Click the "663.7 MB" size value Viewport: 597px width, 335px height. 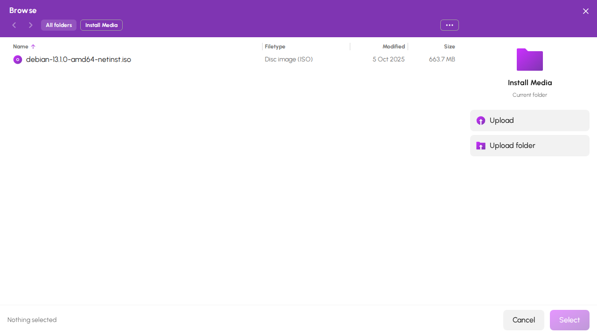(442, 60)
